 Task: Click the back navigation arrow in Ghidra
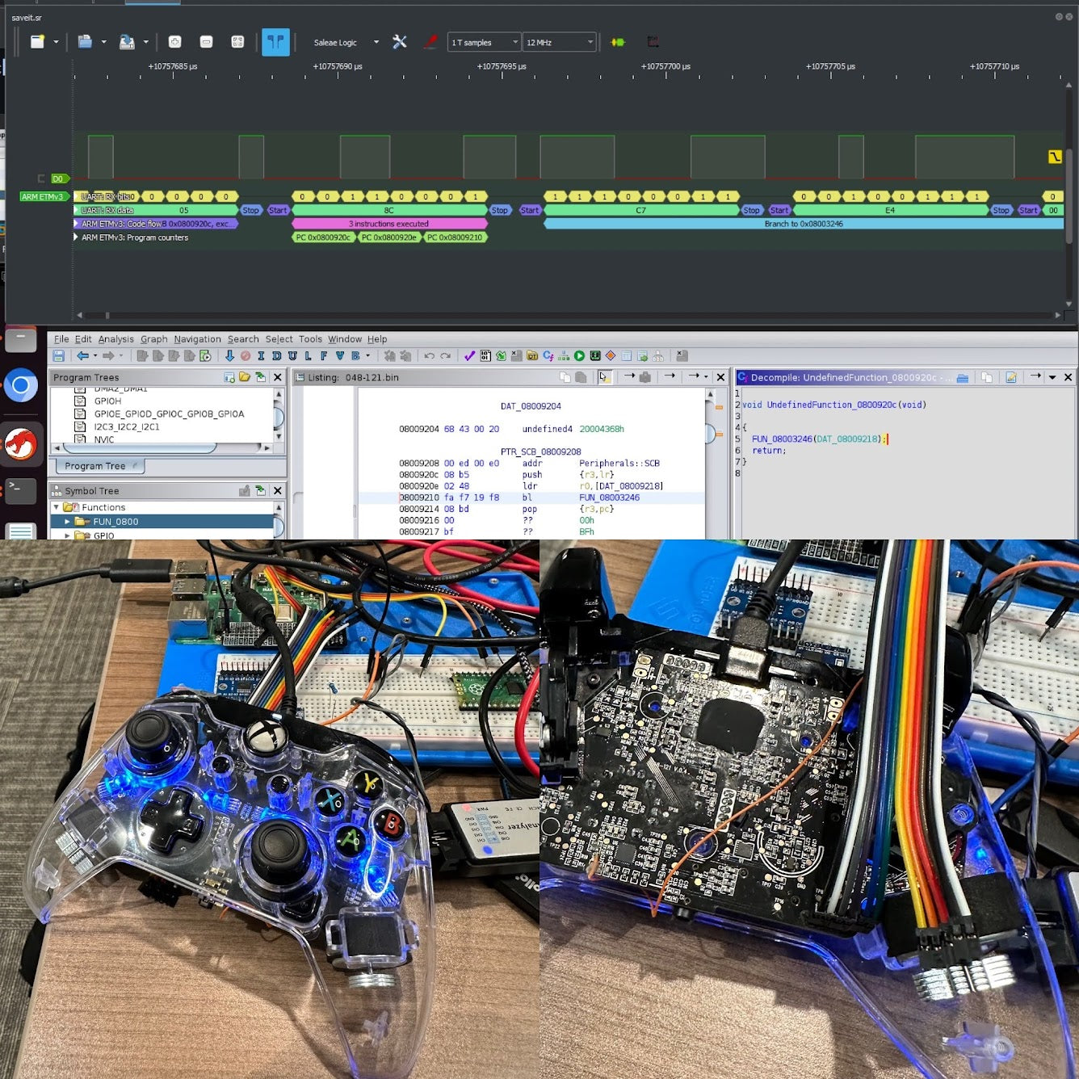82,355
